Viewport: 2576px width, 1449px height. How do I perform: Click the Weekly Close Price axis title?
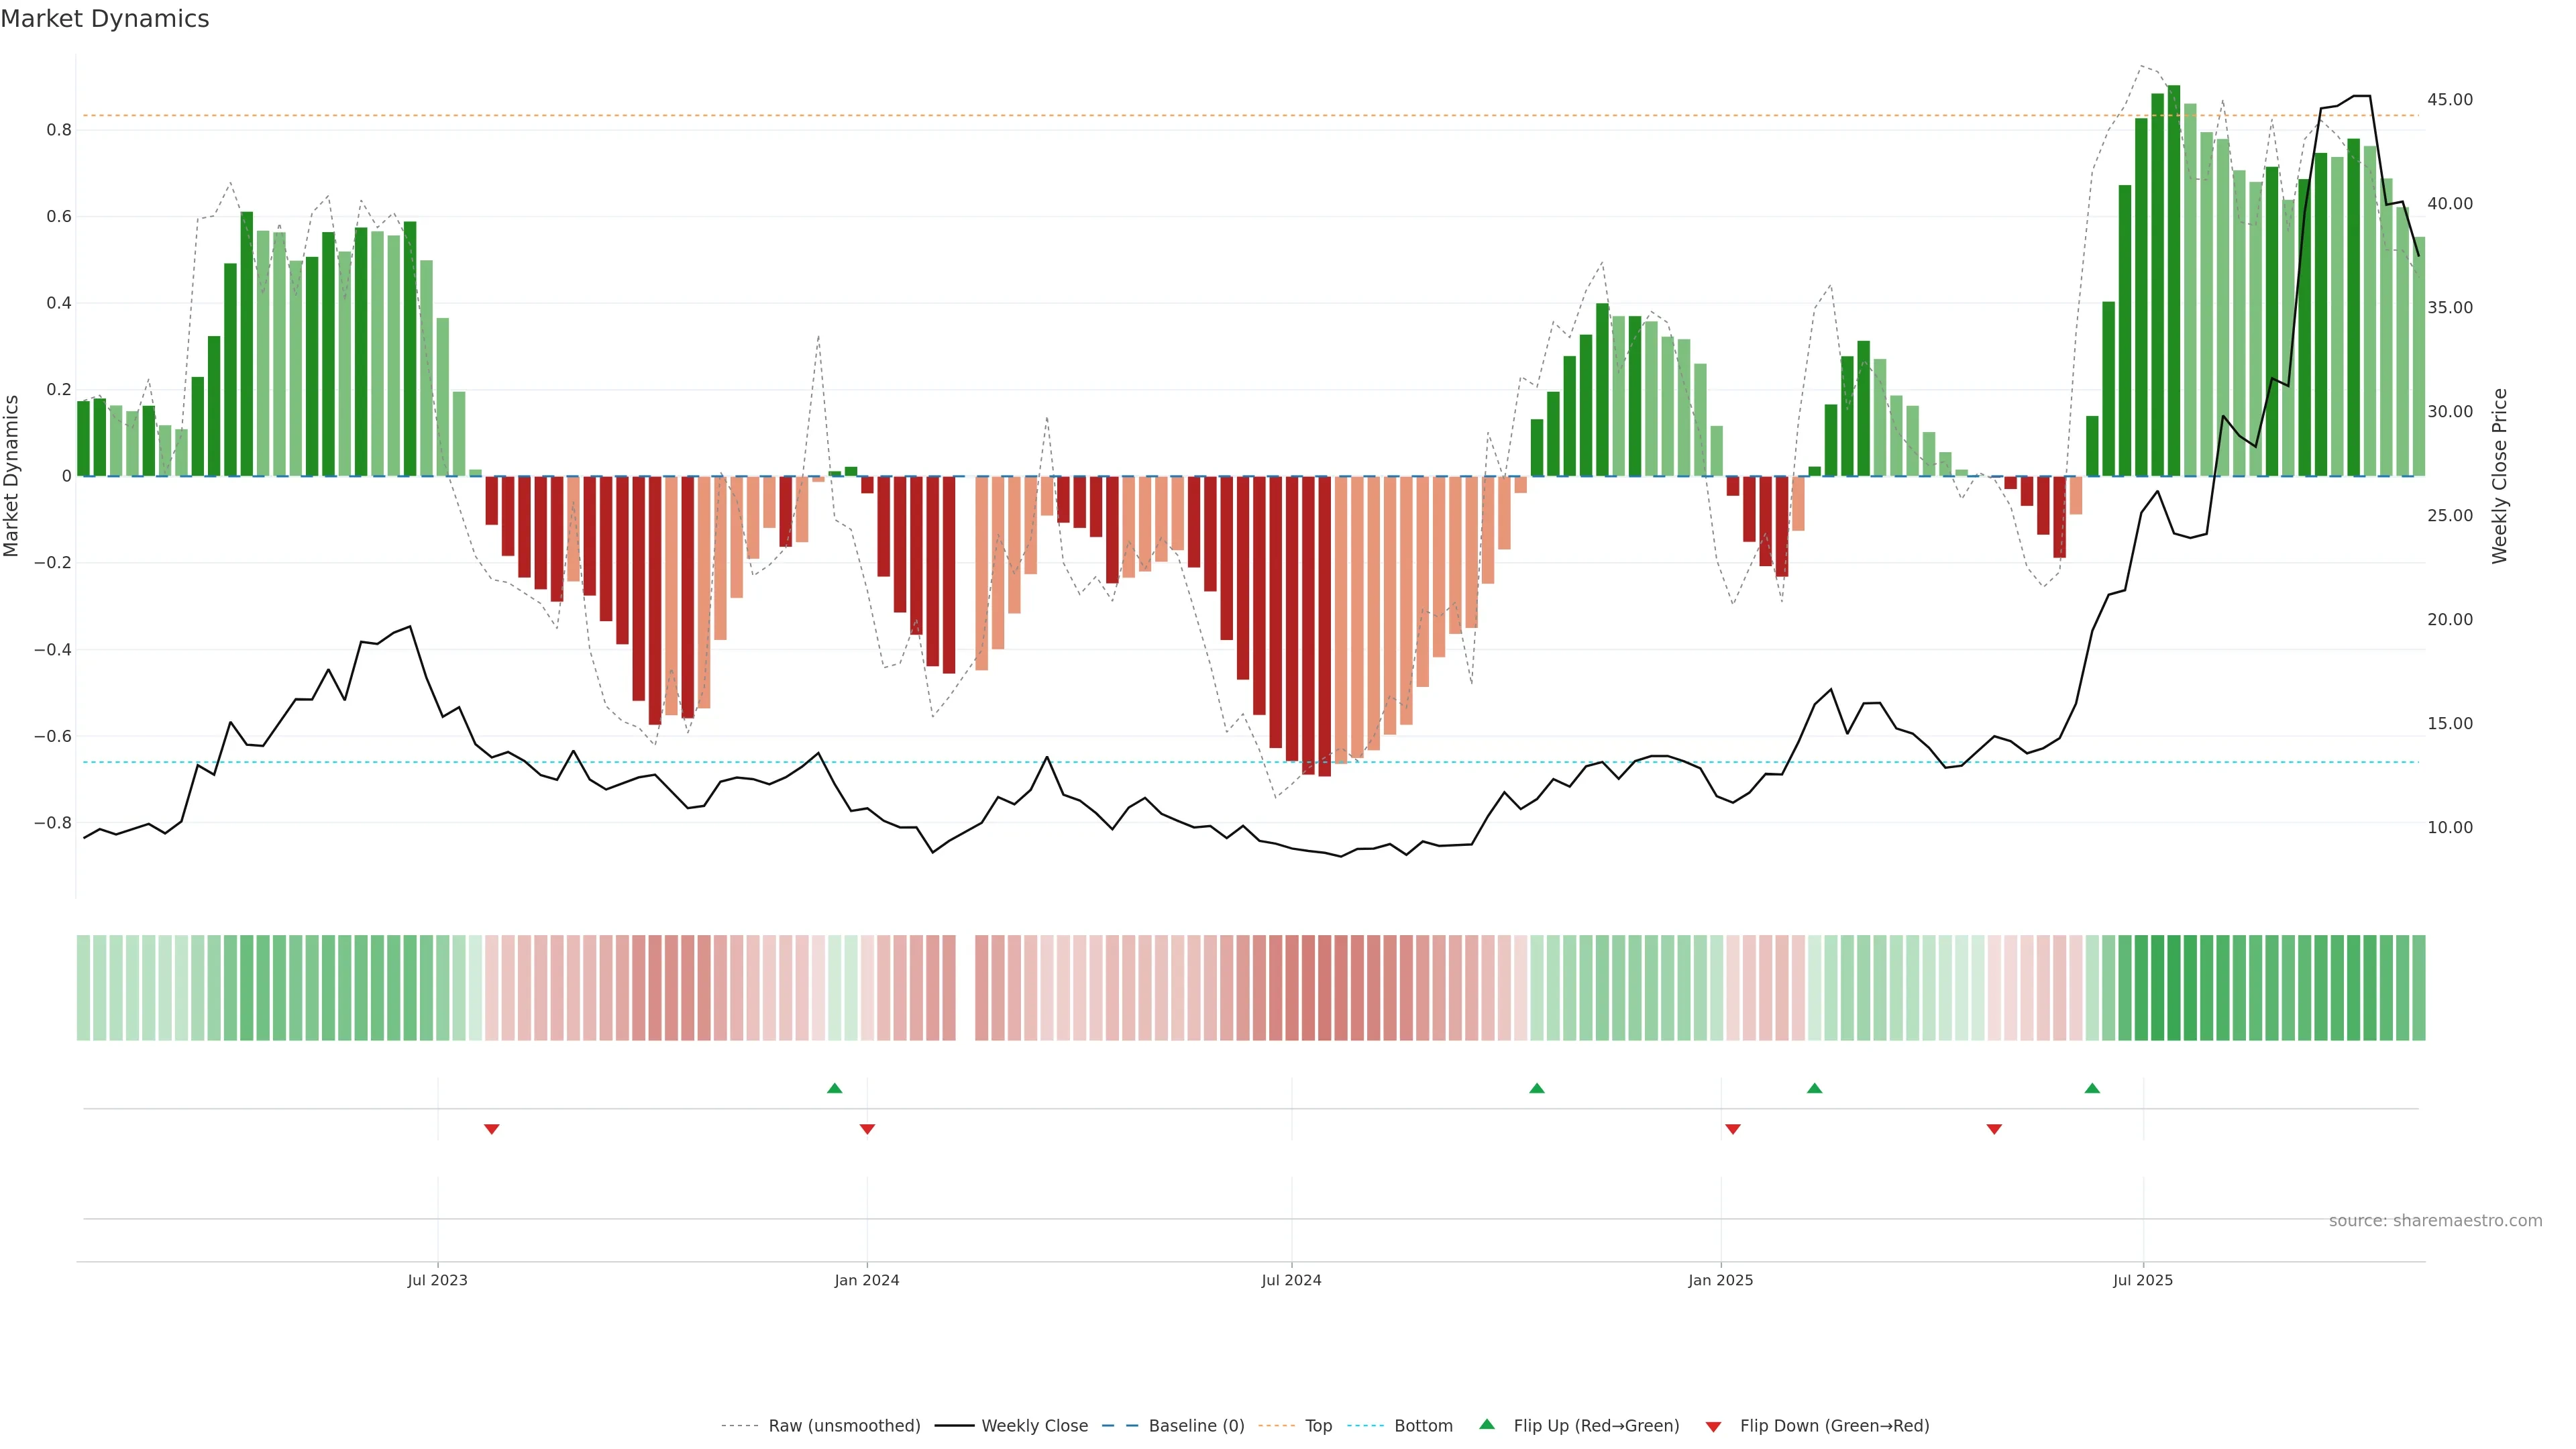tap(2499, 476)
